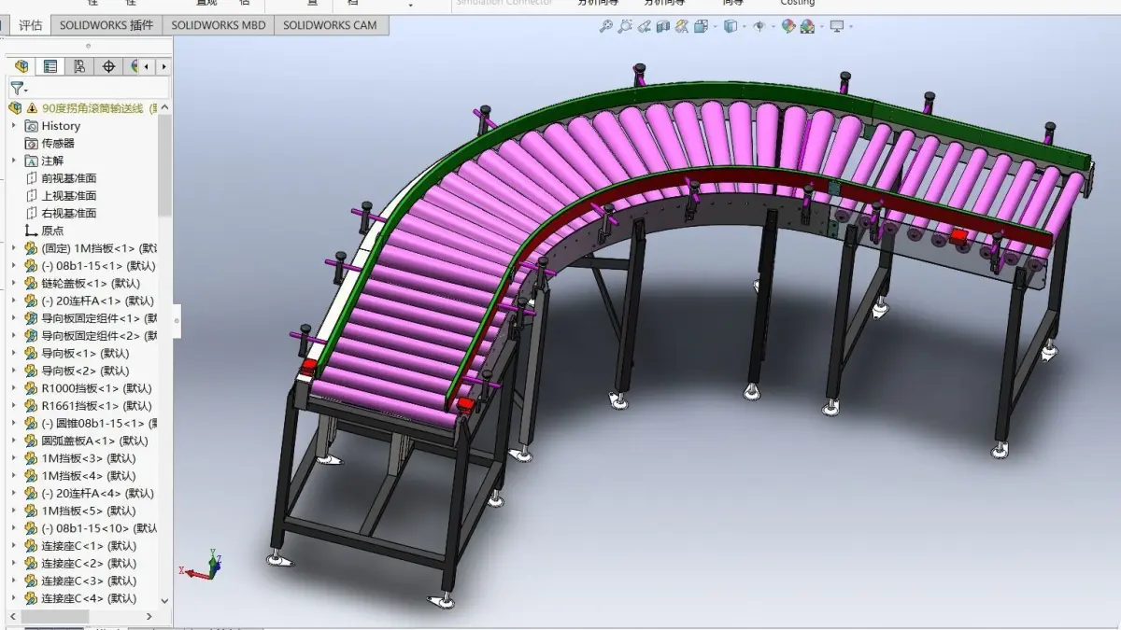Click Zoom to Fit in view toolbar
Viewport: 1121px width, 630px height.
(606, 26)
